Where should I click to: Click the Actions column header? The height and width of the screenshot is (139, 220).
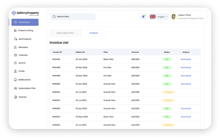pyautogui.click(x=186, y=52)
